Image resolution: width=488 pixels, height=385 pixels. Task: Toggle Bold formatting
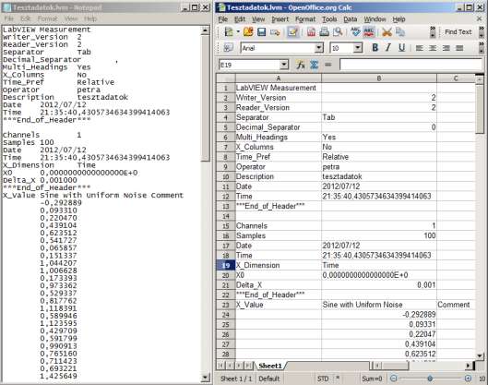(x=375, y=48)
